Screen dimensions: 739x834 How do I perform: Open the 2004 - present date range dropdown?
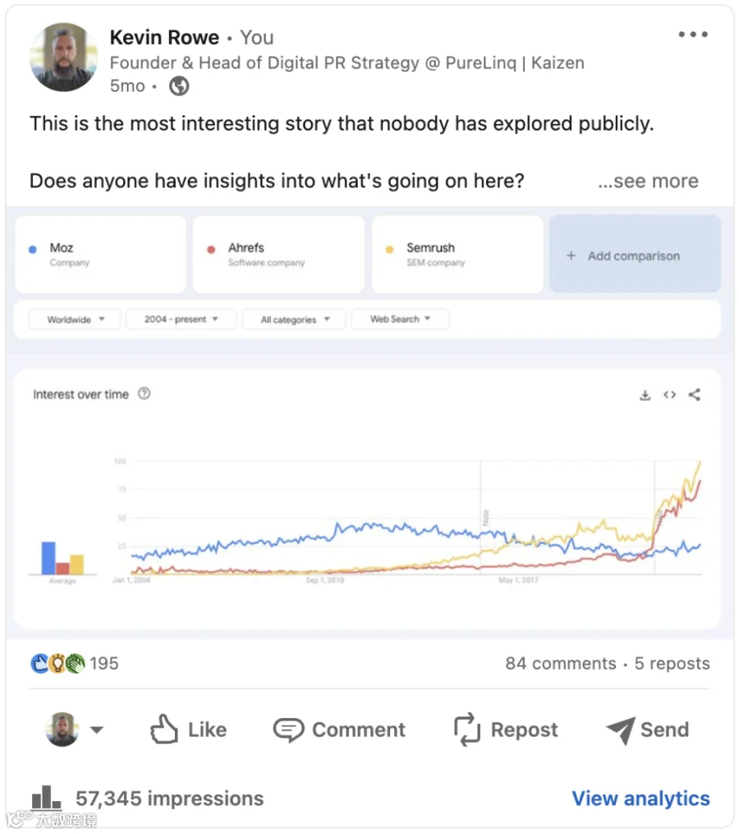(x=181, y=319)
